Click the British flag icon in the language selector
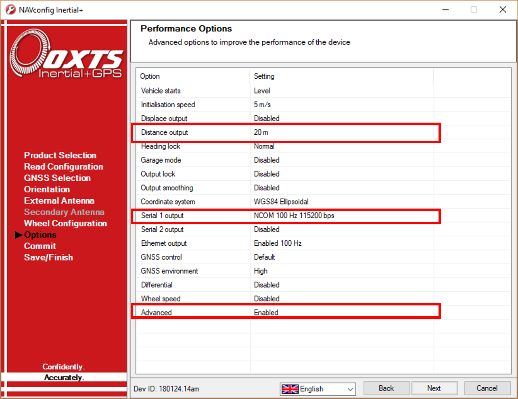 (x=290, y=389)
